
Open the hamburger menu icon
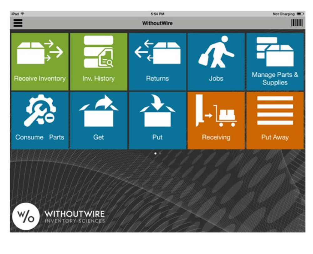pos(18,23)
